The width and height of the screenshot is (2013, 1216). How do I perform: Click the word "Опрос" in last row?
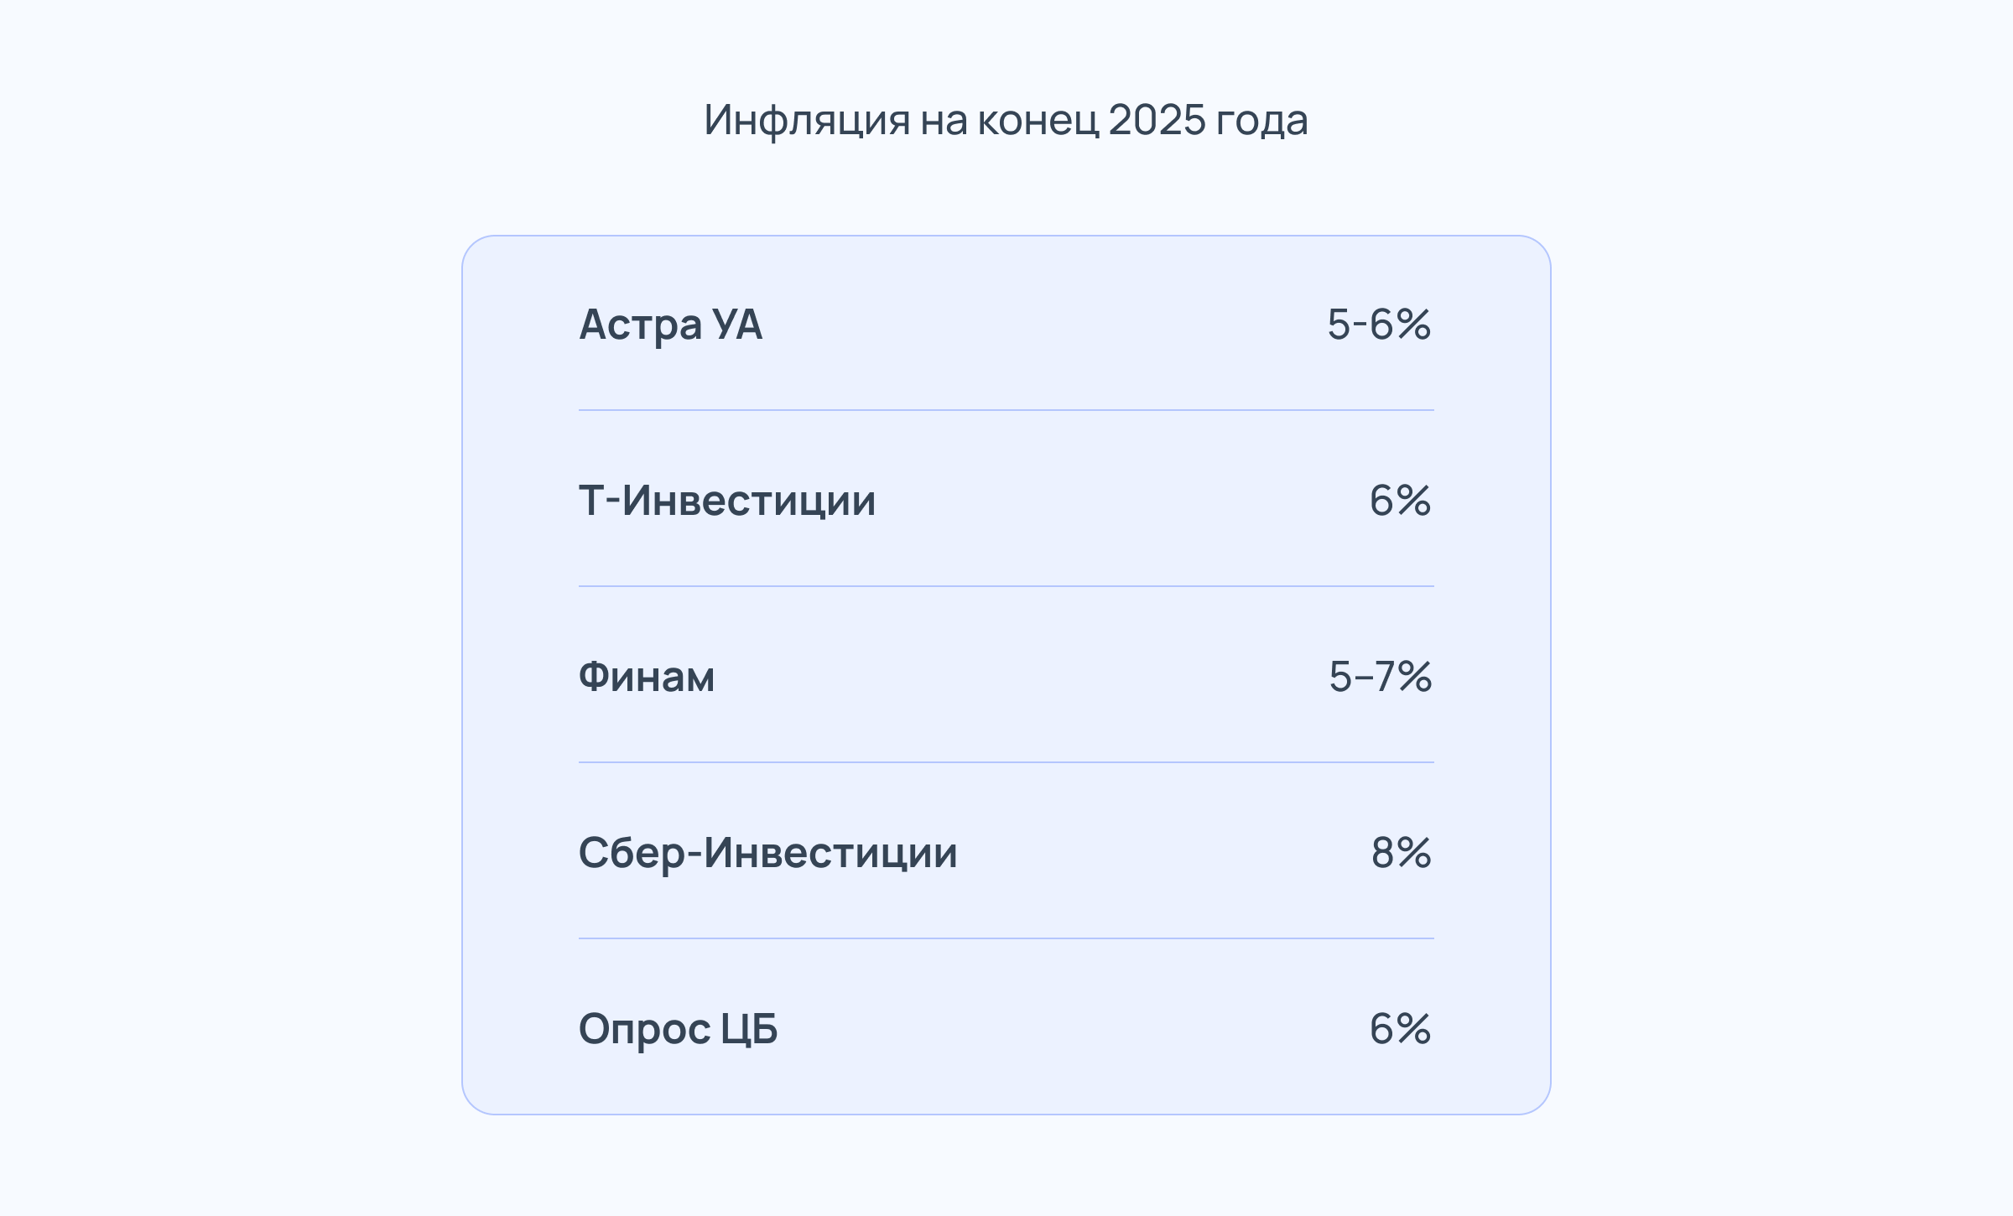(x=644, y=1031)
